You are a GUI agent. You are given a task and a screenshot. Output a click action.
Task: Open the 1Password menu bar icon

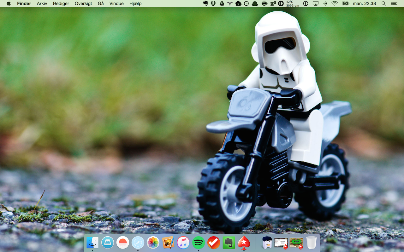[306, 3]
